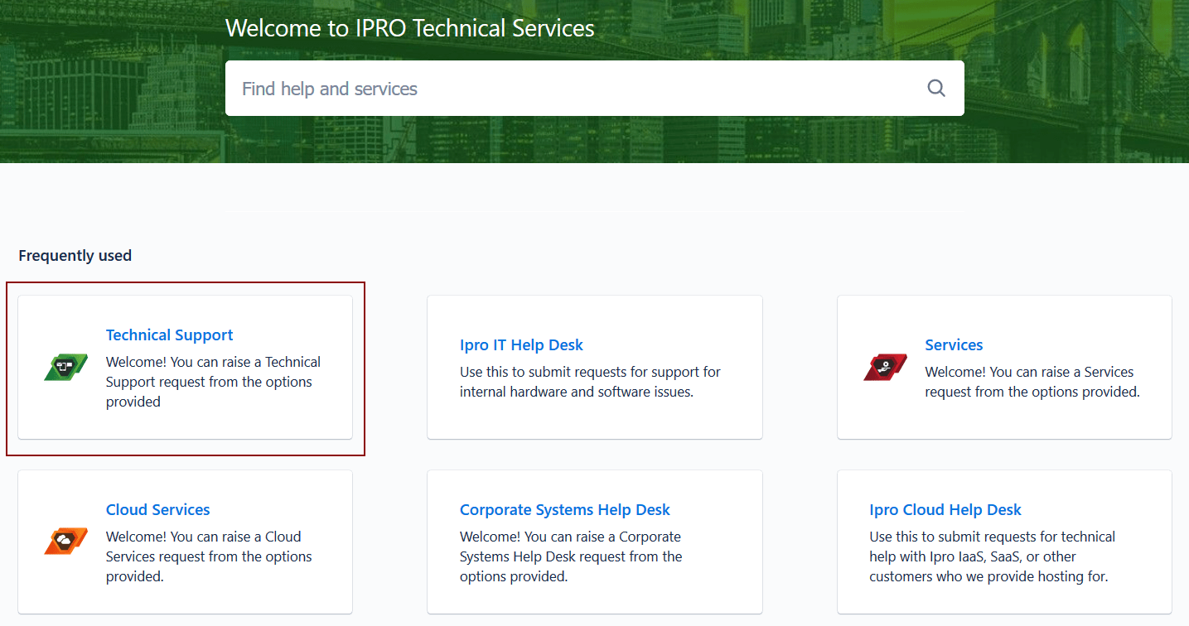Viewport: 1189px width, 626px height.
Task: Click the red Services icon
Action: click(885, 367)
